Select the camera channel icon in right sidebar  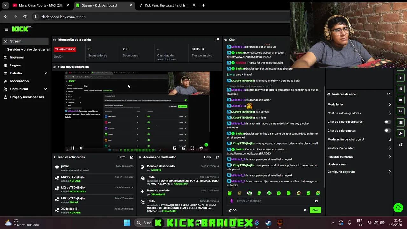click(401, 122)
